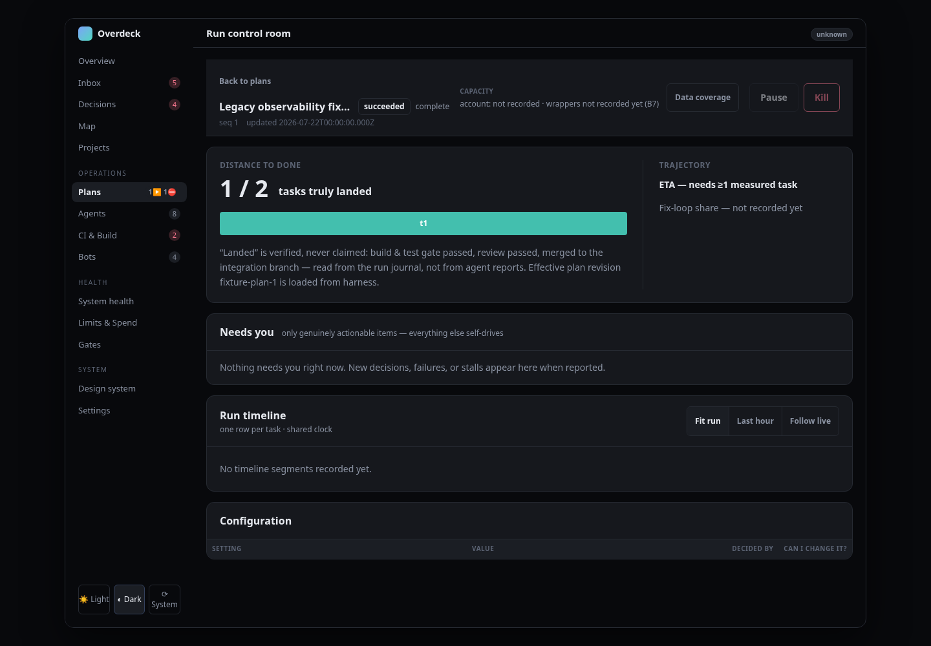Click the Needs you heading

[x=247, y=332]
